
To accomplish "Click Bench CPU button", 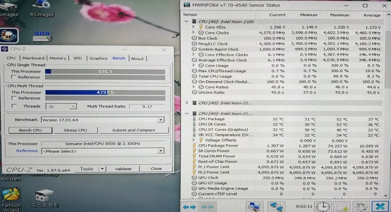I will tap(30, 130).
